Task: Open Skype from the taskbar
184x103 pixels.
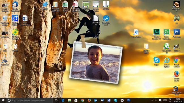Action: [x=115, y=100]
